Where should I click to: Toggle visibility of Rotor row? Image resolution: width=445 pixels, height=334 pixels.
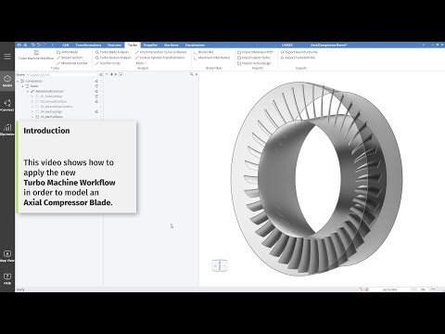pos(96,86)
